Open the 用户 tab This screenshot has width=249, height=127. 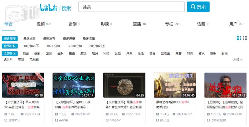tap(236, 24)
